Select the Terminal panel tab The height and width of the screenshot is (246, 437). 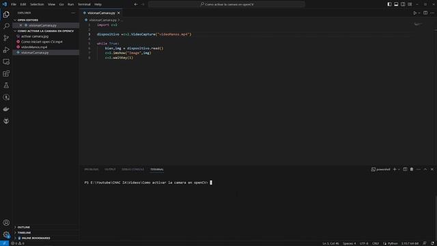(x=157, y=169)
